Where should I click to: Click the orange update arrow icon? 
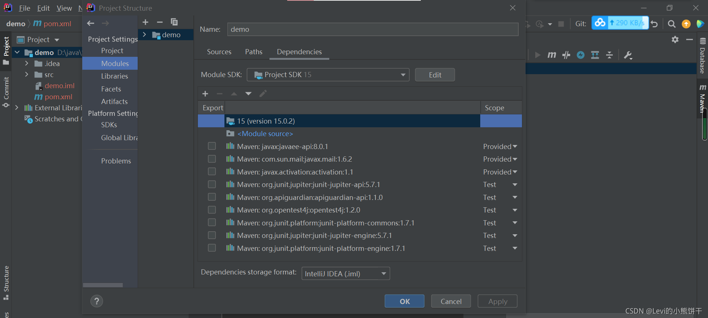coord(686,24)
